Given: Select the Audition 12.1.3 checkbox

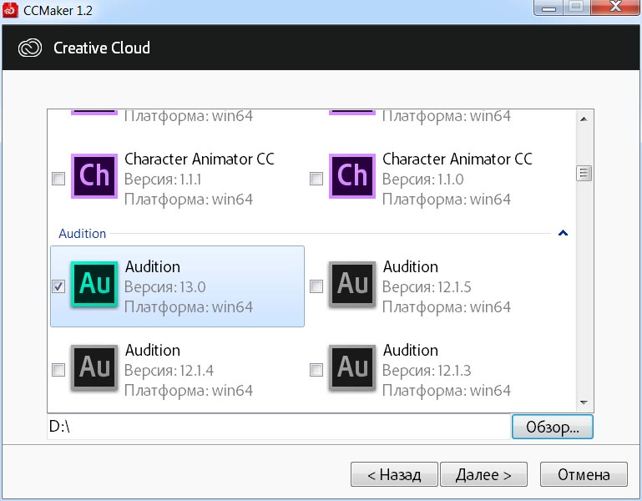Looking at the screenshot, I should pos(316,370).
